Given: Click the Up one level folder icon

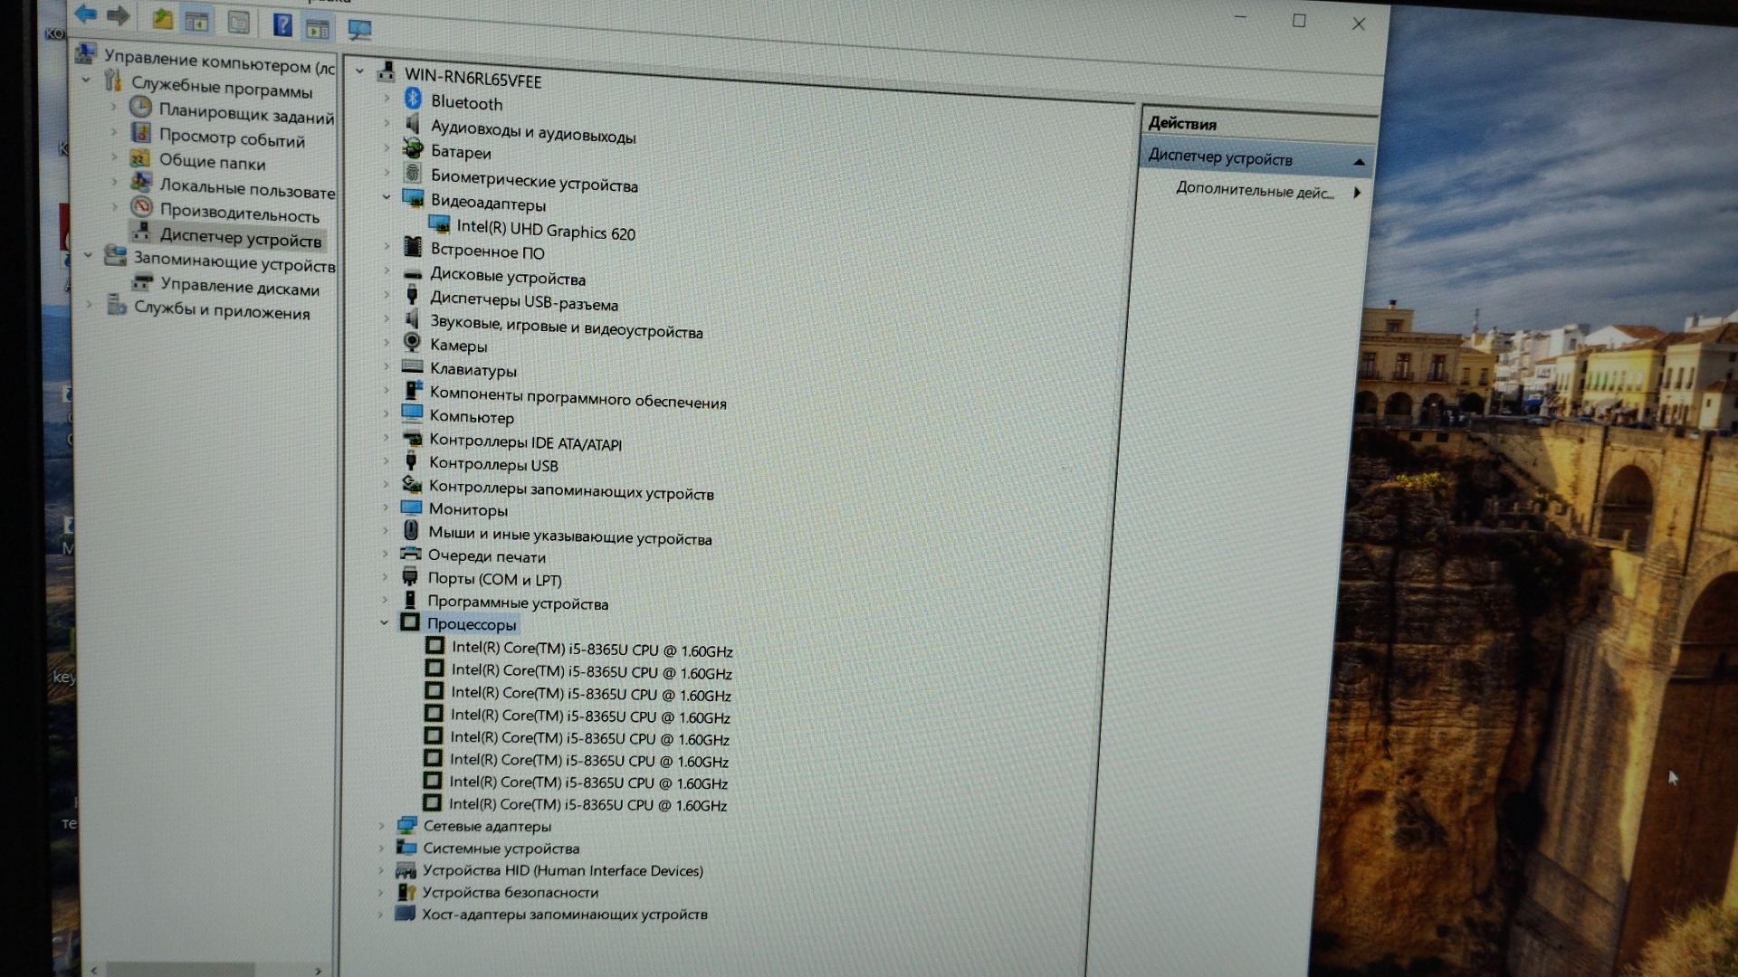Looking at the screenshot, I should point(162,18).
